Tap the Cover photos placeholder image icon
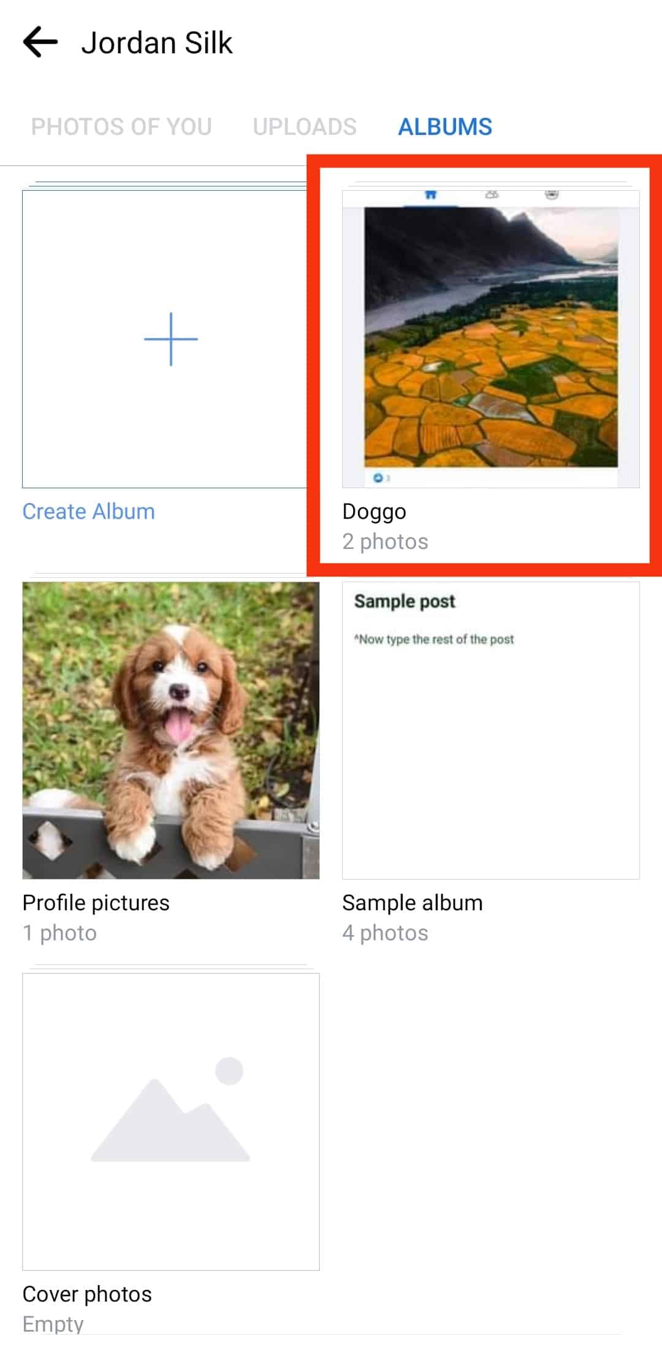 (x=170, y=1110)
